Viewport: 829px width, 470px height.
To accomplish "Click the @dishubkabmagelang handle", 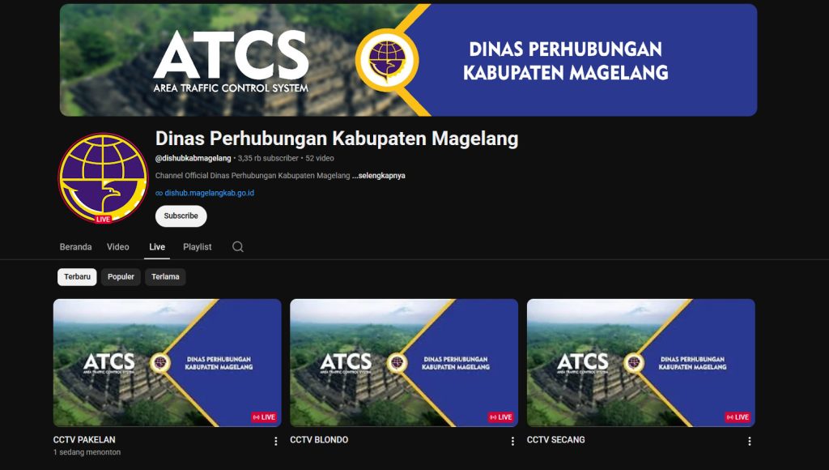I will [x=193, y=158].
